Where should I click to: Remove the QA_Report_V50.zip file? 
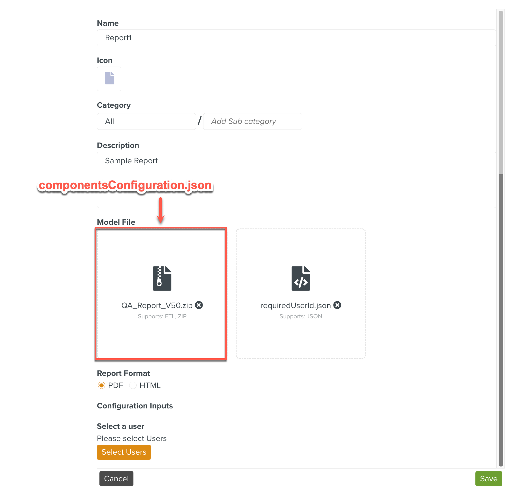(x=199, y=305)
